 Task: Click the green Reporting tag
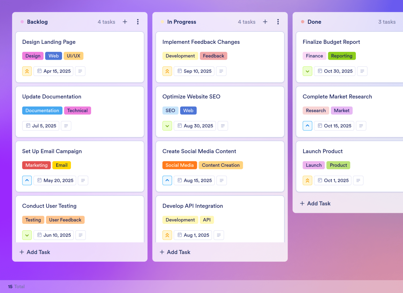(x=342, y=56)
